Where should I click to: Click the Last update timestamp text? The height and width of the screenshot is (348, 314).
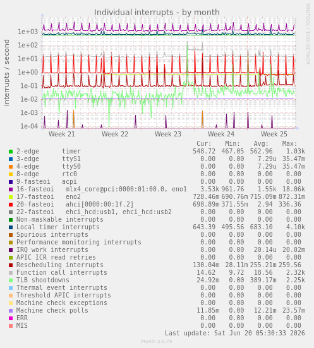coord(235,333)
